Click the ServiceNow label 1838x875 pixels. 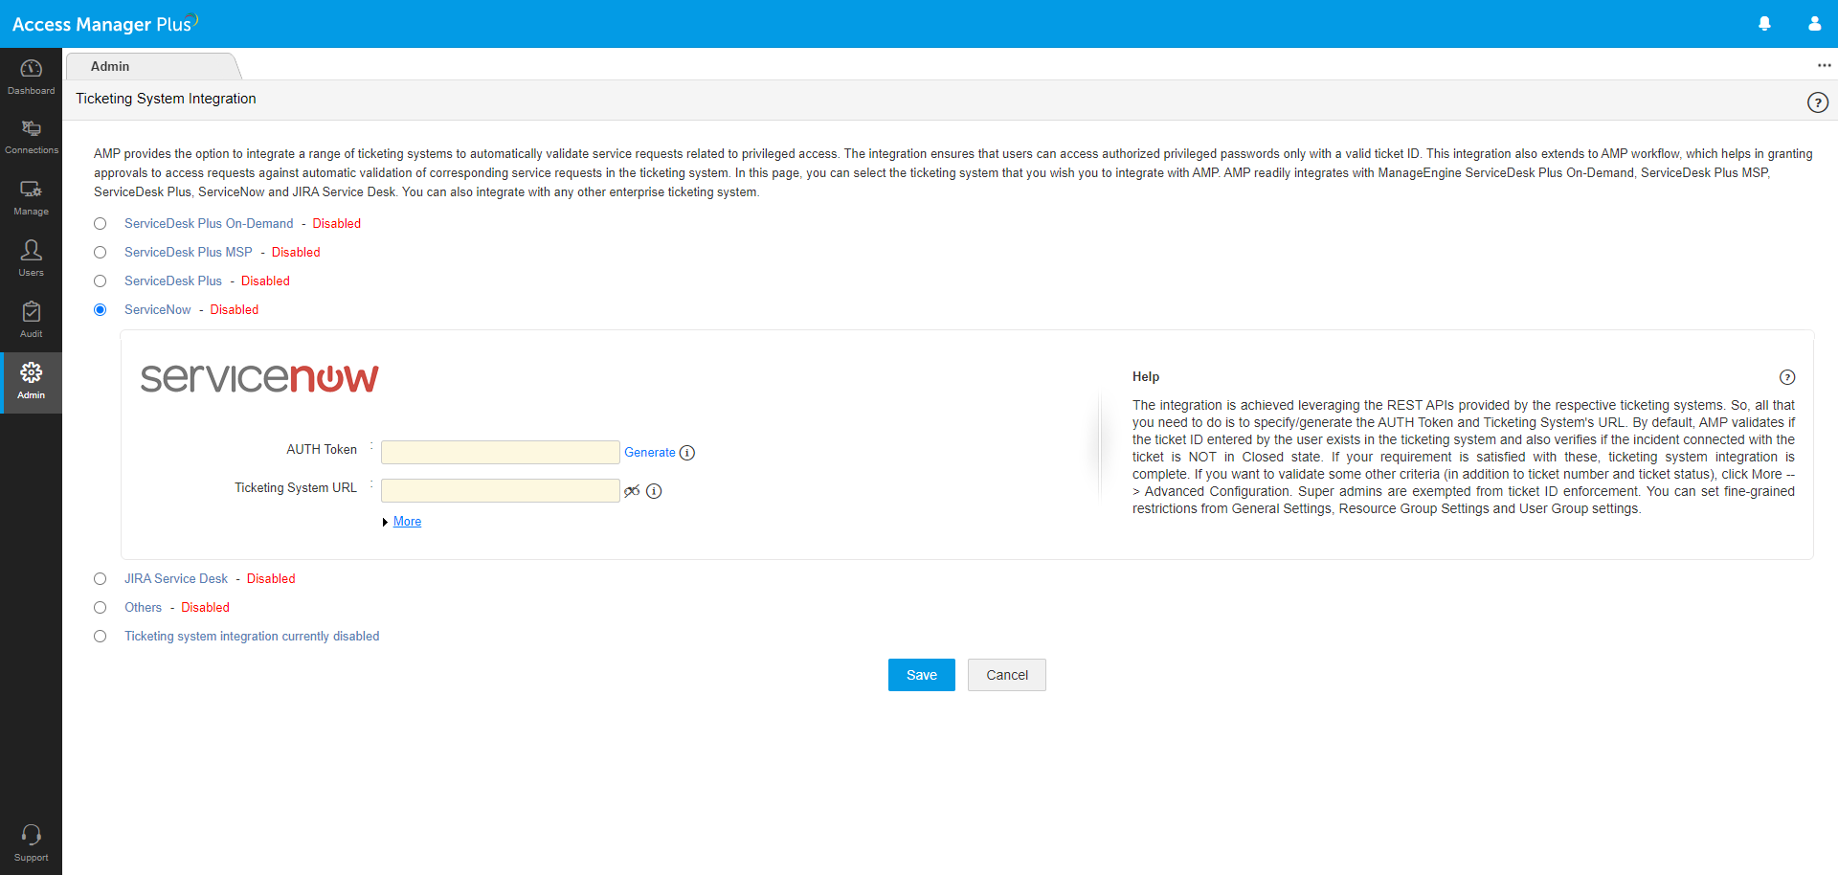coord(158,310)
